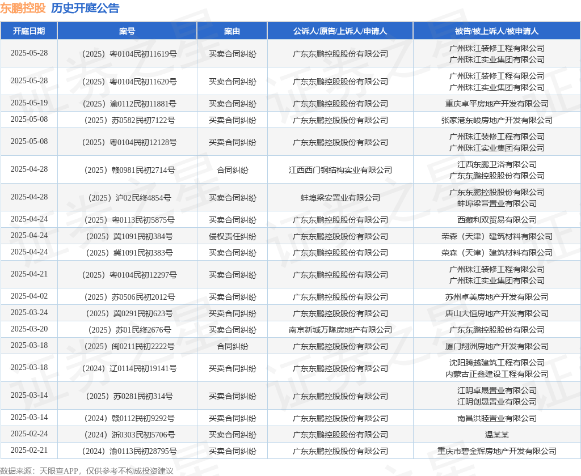Click defendant 南昌洪睦置业有限公司
This screenshot has width=581, height=476.
click(x=497, y=419)
